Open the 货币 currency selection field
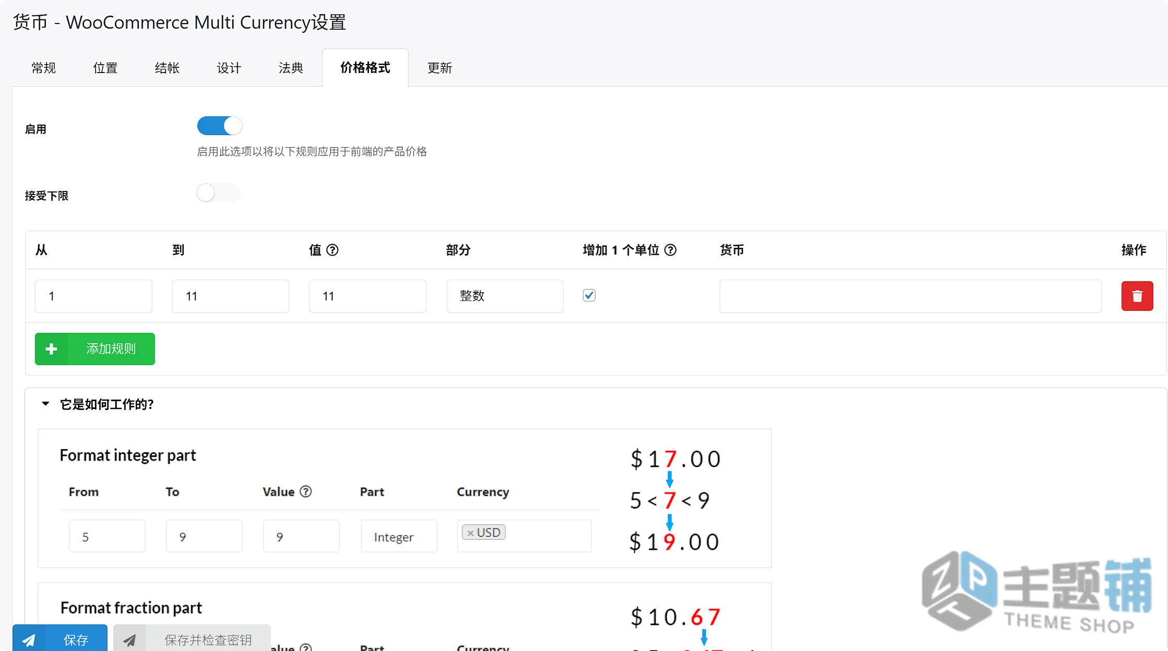The height and width of the screenshot is (651, 1168). 910,296
